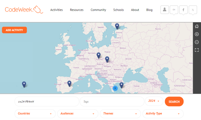Open the Activities menu
The image size is (201, 120).
point(56,10)
